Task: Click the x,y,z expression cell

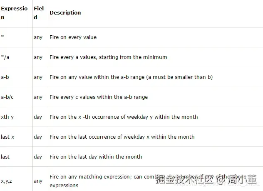Action: (7, 181)
